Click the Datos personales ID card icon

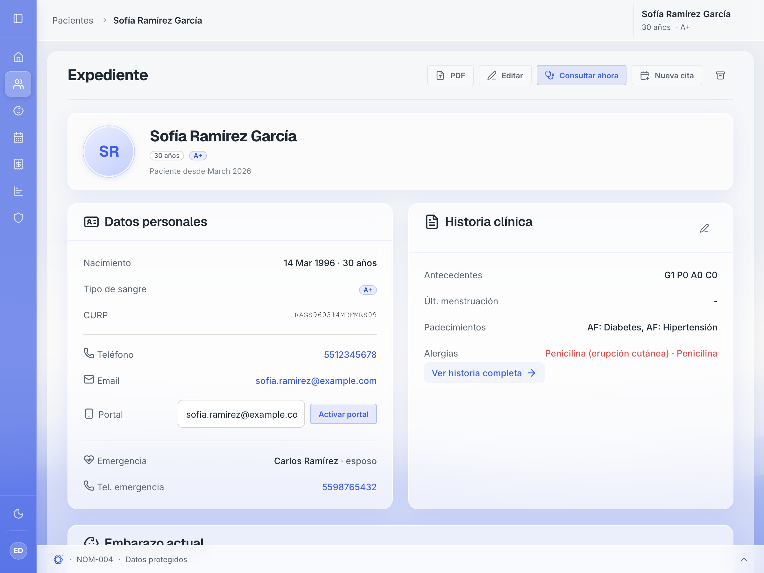coord(91,222)
